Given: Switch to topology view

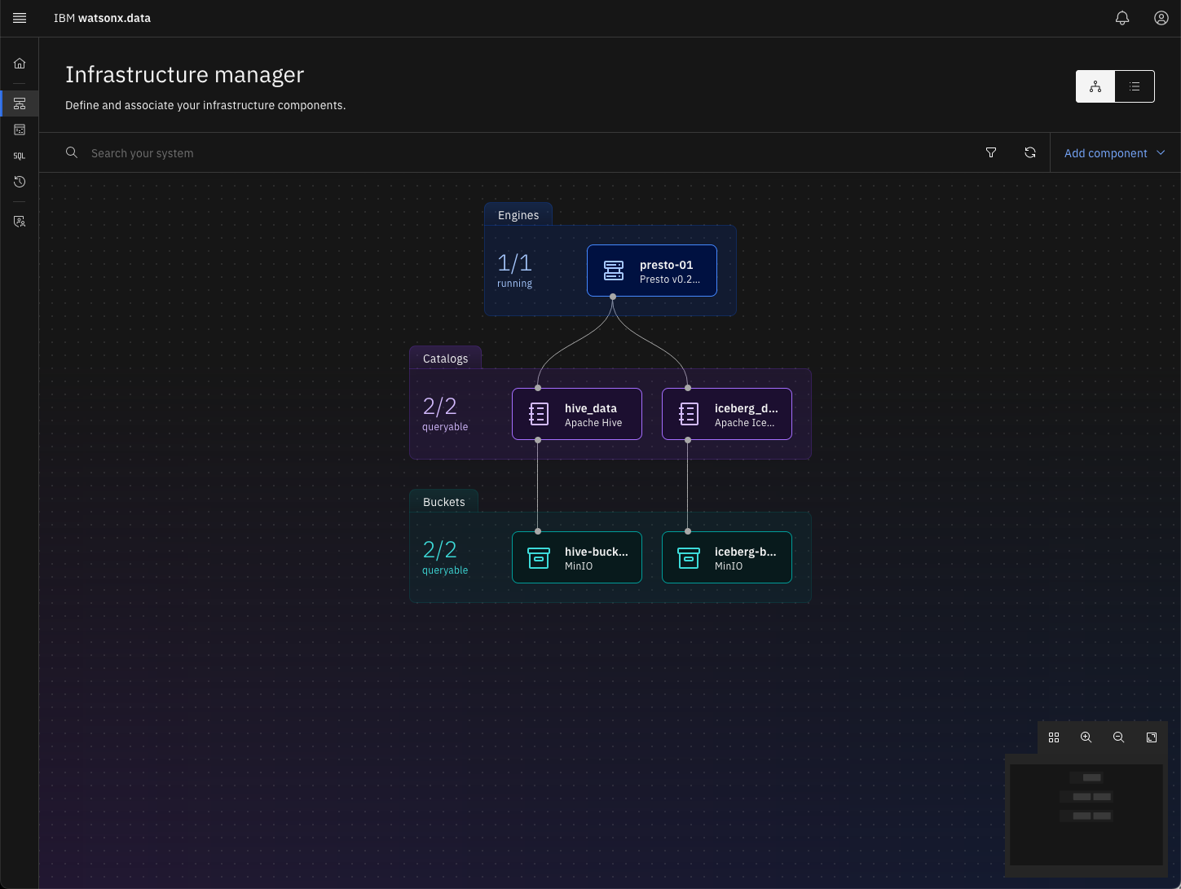Looking at the screenshot, I should click(x=1095, y=86).
